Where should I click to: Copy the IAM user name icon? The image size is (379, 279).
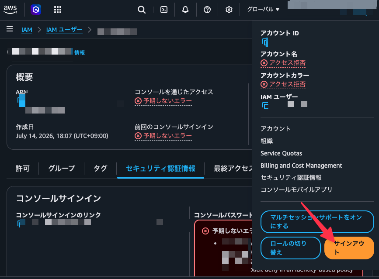265,106
